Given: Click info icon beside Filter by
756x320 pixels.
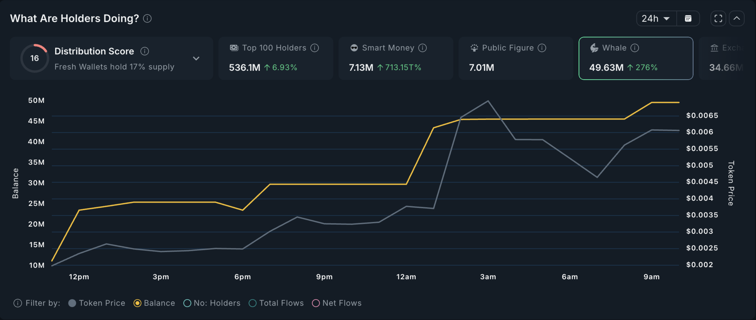Looking at the screenshot, I should click(18, 303).
